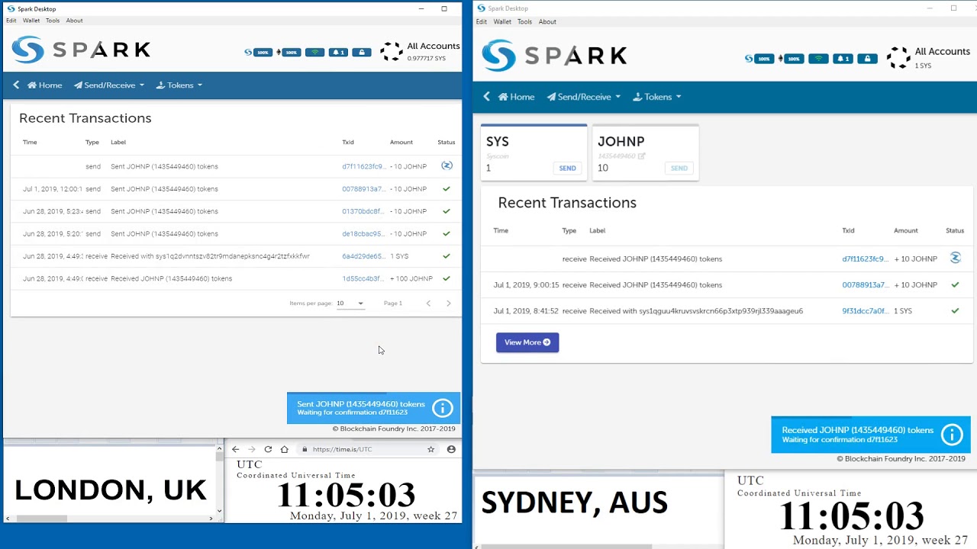
Task: Expand the Send/Receive dropdown in Sydney window
Action: 584,97
